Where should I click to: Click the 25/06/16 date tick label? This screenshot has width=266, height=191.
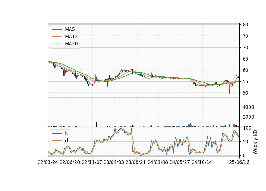coord(239,162)
